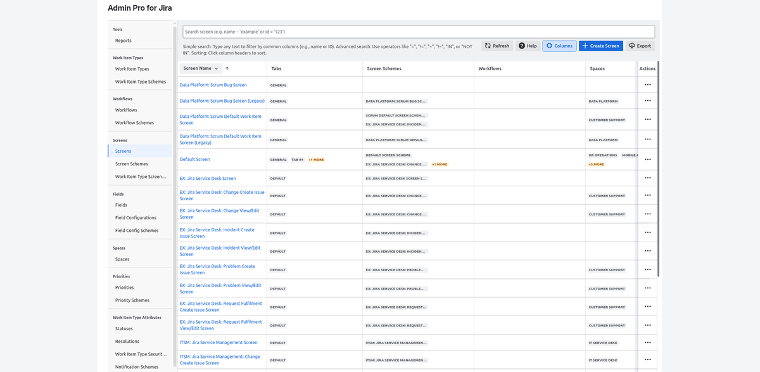
Task: Open Data Platform: Scrum Bug Screen link
Action: coord(213,84)
